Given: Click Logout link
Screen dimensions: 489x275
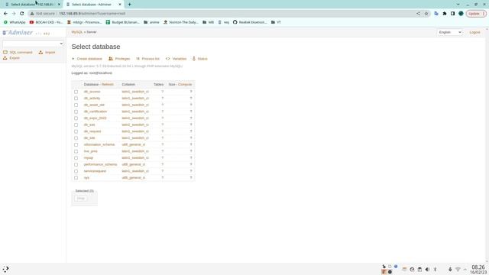Looking at the screenshot, I should [474, 32].
